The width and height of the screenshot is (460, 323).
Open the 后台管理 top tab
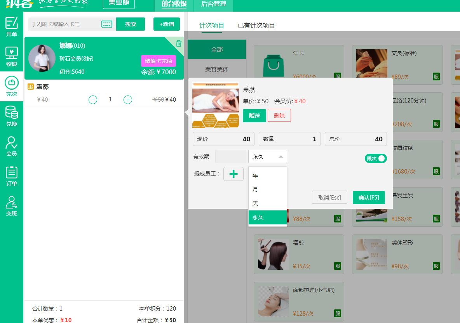point(214,4)
